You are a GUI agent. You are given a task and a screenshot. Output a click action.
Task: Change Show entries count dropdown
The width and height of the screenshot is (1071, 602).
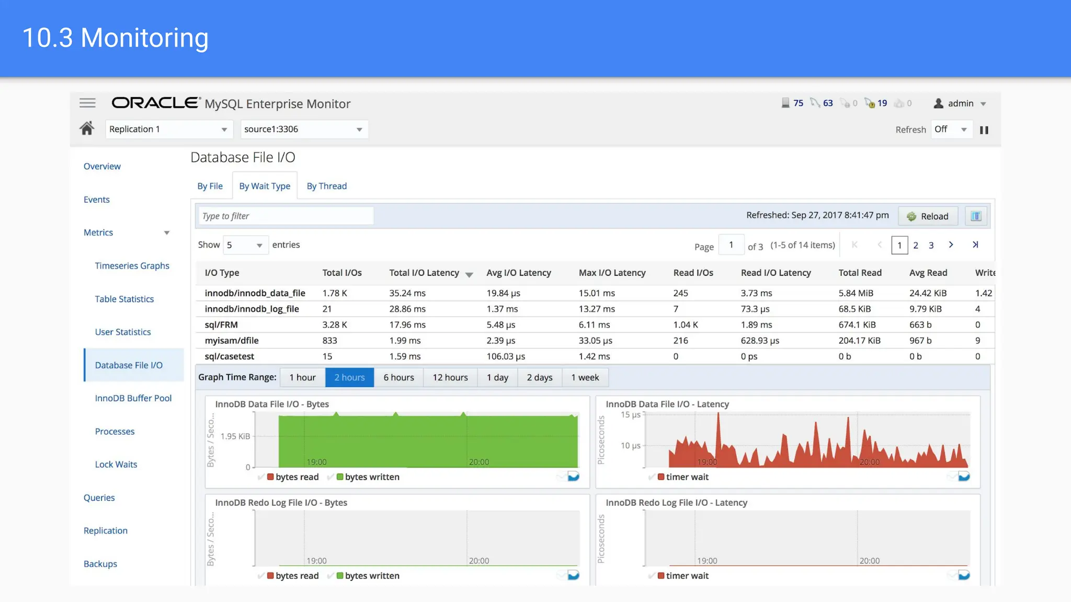245,245
